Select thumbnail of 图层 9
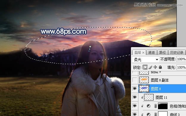This screenshot has width=186, height=116. (x=144, y=72)
